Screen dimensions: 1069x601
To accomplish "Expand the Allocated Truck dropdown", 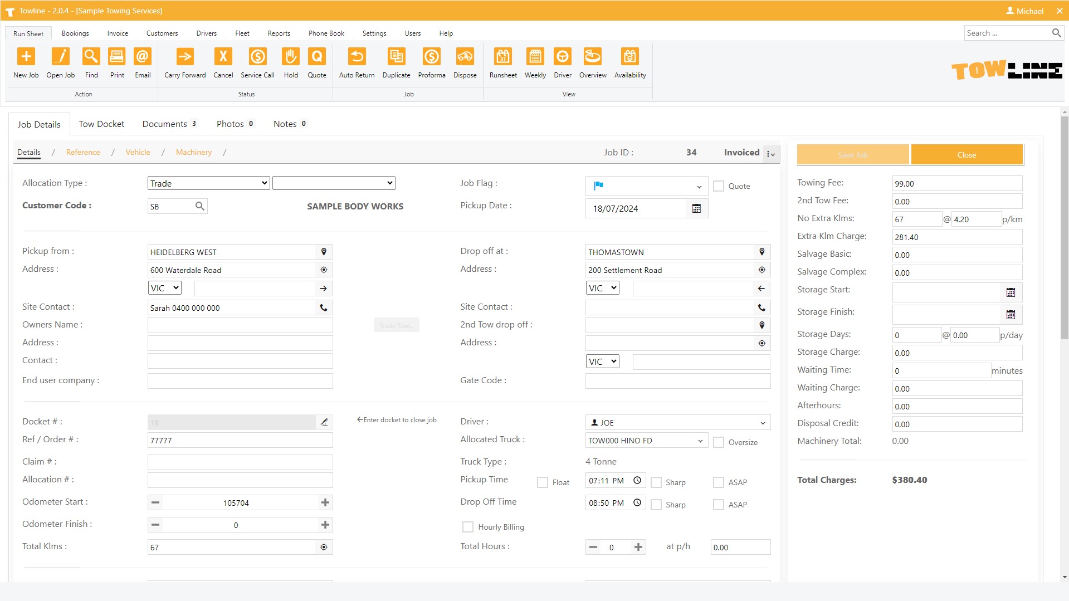I will 646,441.
